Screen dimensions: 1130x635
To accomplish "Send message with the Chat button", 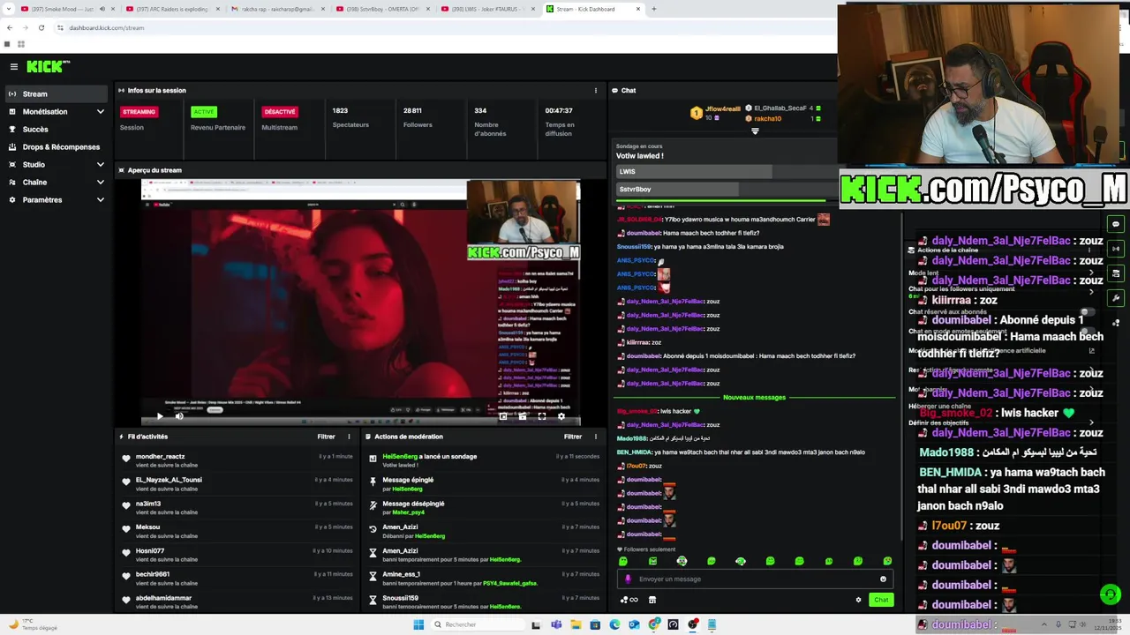I will (x=881, y=600).
